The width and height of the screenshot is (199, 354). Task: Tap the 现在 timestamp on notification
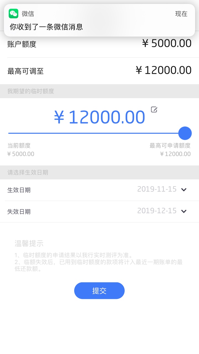pyautogui.click(x=181, y=14)
